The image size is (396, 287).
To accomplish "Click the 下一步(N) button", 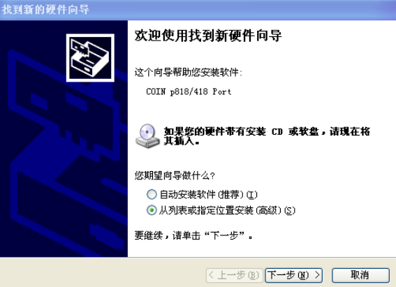I will coord(294,275).
